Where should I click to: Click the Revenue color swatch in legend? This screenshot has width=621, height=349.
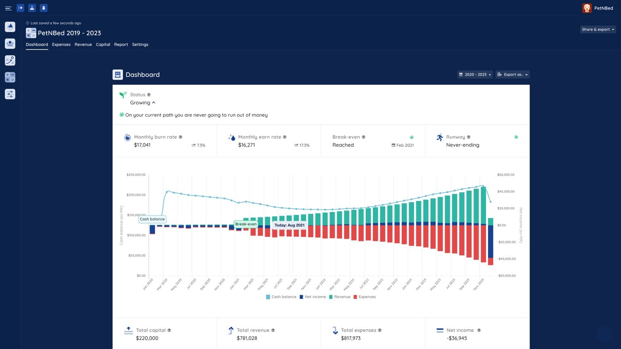tap(331, 297)
